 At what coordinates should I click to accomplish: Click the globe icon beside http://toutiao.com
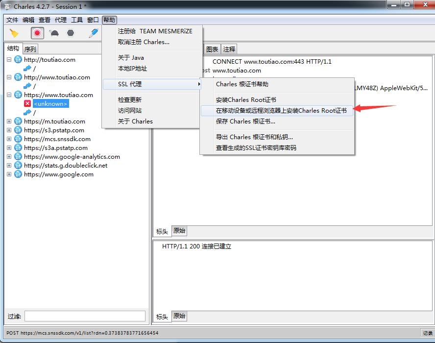click(x=18, y=59)
